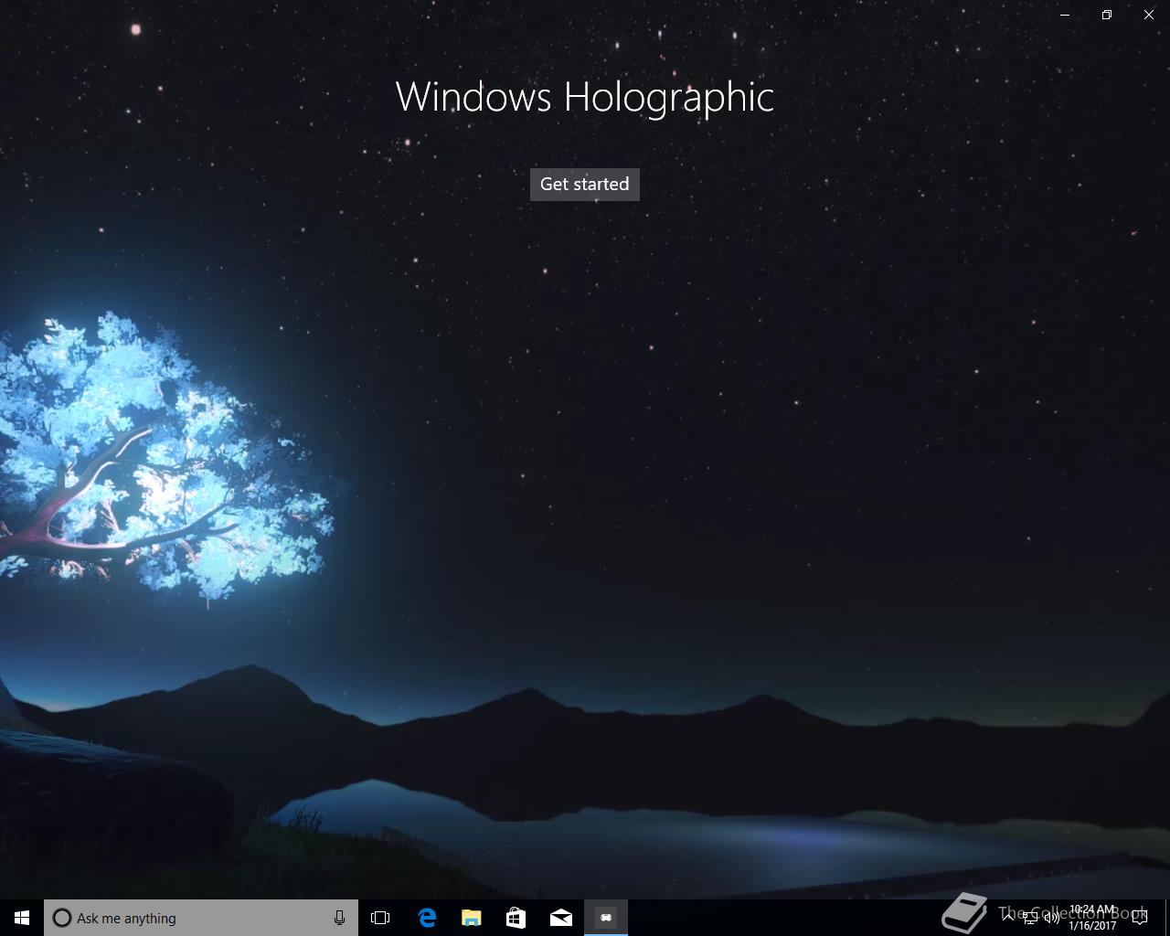Open the Mail app from taskbar
Screen dimensions: 1170x936
pos(560,918)
